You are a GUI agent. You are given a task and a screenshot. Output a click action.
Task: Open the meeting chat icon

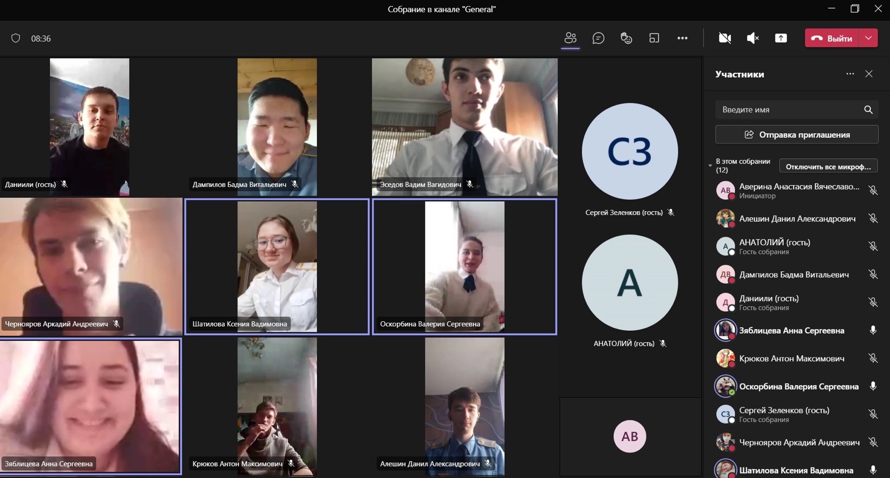coord(599,38)
